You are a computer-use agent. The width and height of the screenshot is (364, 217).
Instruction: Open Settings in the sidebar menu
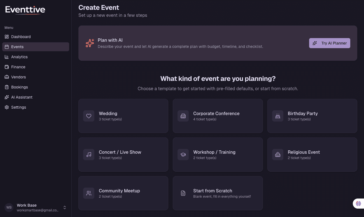coord(18,107)
